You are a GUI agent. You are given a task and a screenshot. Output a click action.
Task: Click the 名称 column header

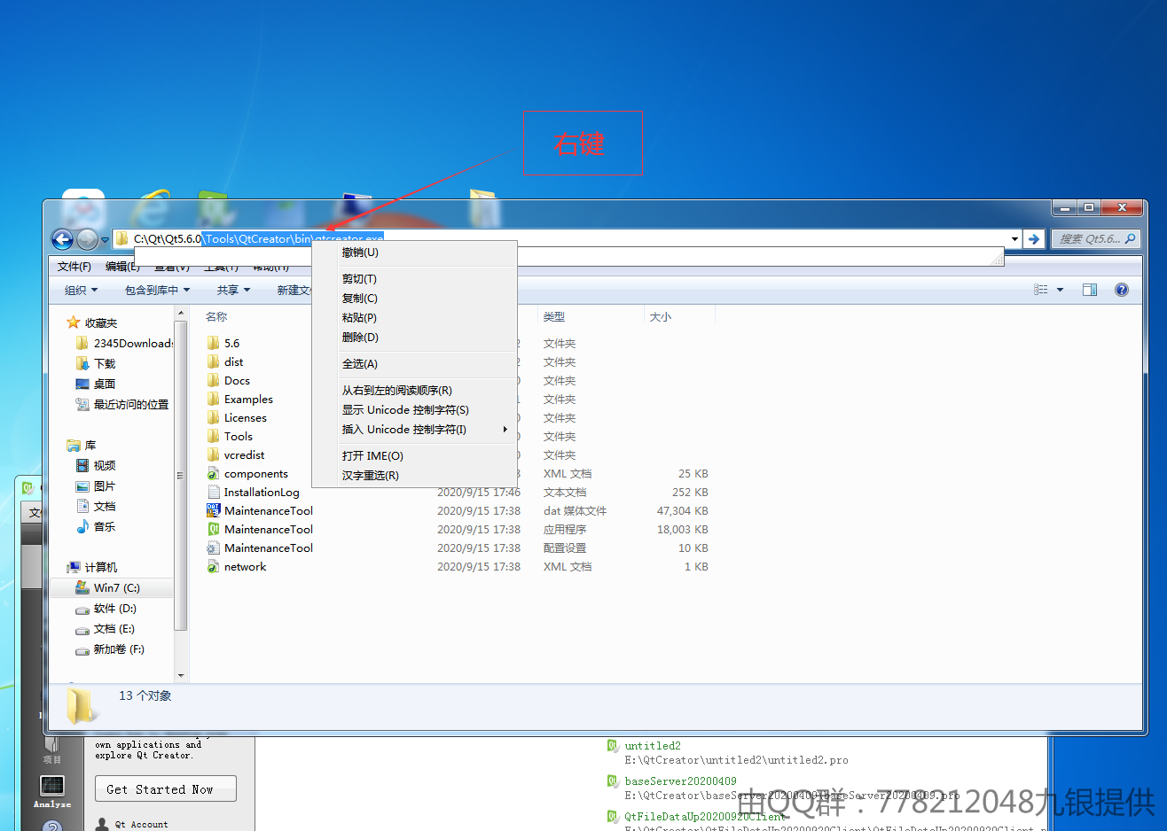click(216, 317)
